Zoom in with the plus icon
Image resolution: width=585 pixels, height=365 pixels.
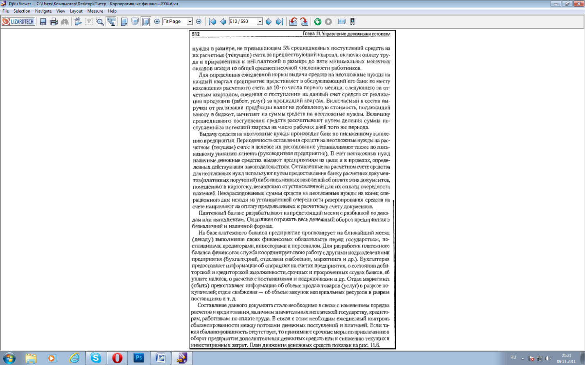pyautogui.click(x=157, y=22)
